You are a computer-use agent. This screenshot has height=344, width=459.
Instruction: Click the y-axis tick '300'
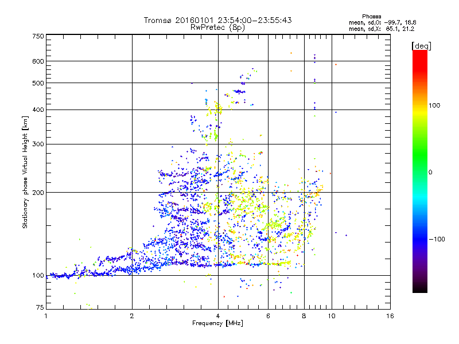pyautogui.click(x=38, y=144)
